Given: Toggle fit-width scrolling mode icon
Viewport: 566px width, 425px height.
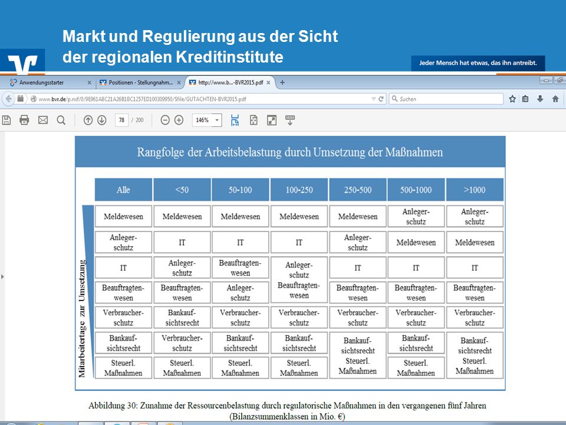Looking at the screenshot, I should pos(235,120).
